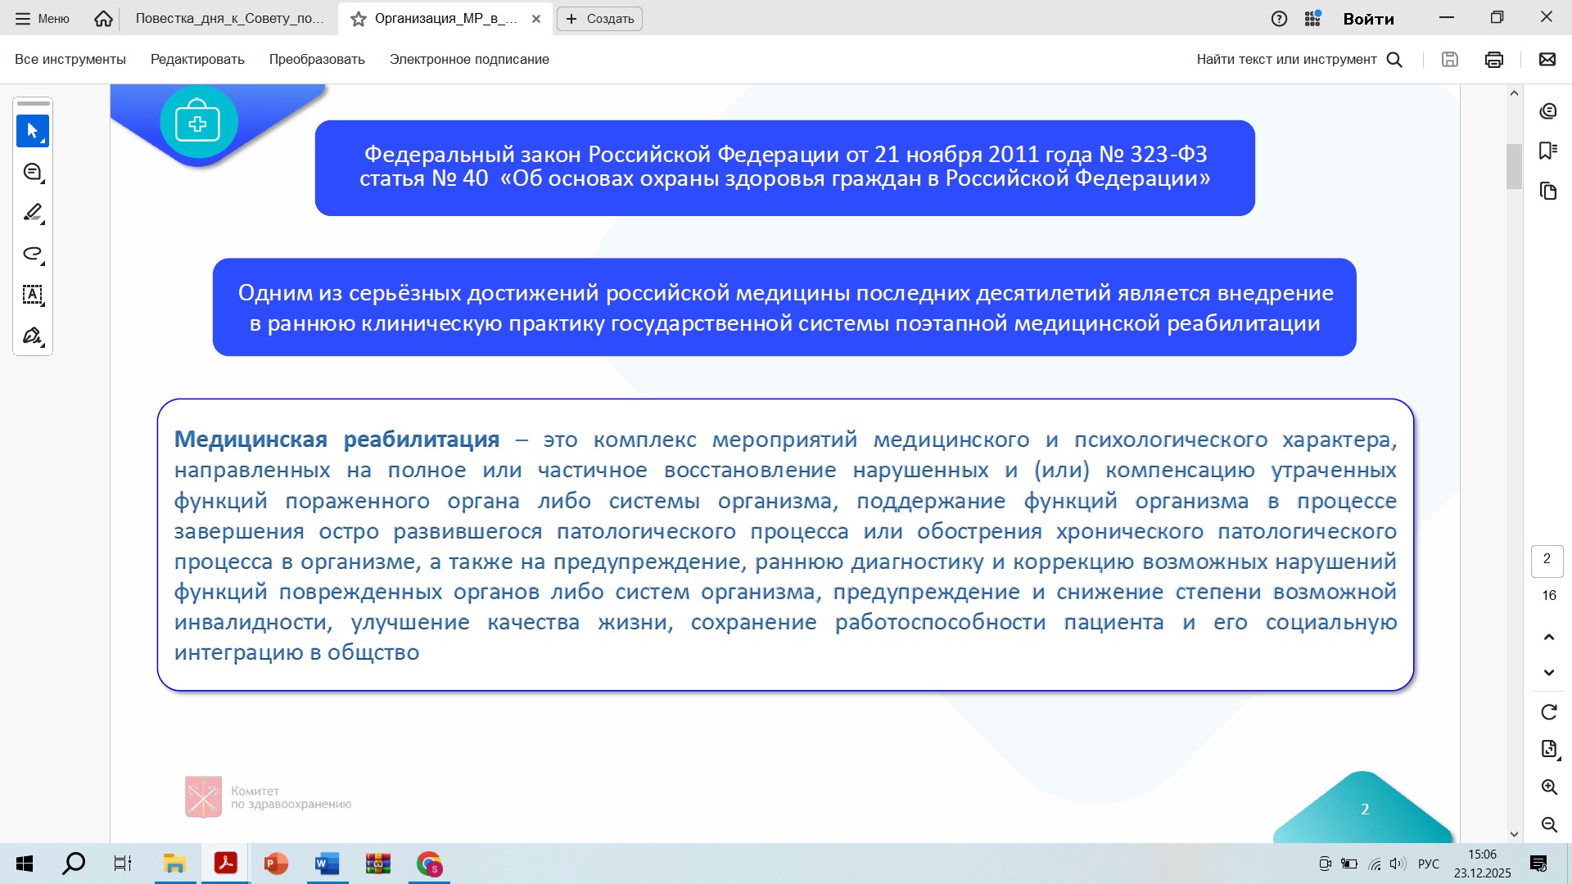
Task: Select the arrow selection tool
Action: (x=33, y=131)
